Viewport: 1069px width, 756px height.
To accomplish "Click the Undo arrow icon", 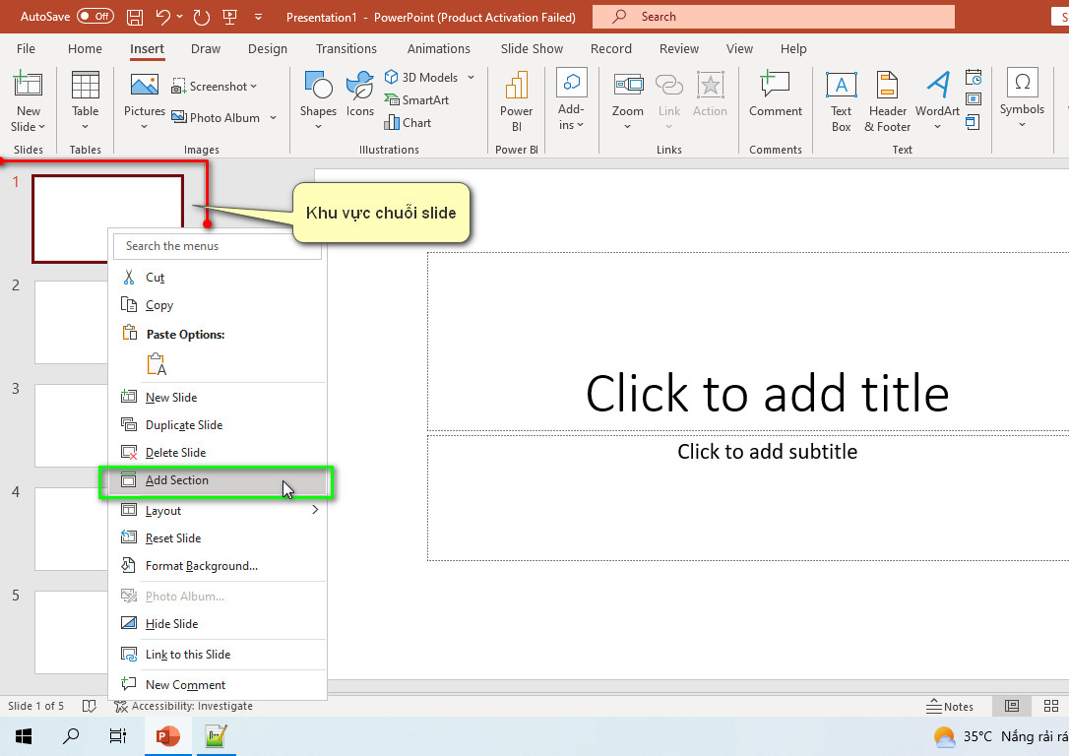I will tap(162, 17).
